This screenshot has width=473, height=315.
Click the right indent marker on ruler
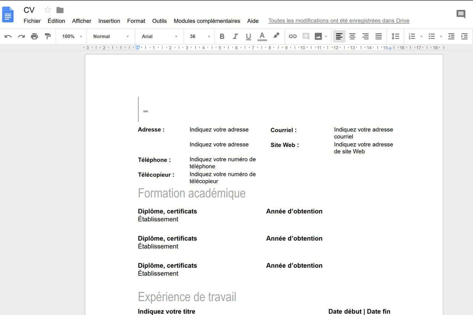pos(390,48)
